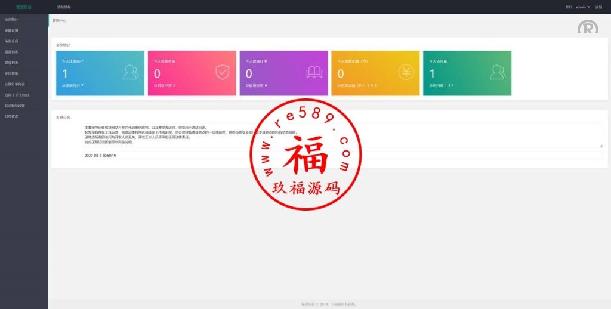Open 会员统计 in the sidebar

coord(12,20)
